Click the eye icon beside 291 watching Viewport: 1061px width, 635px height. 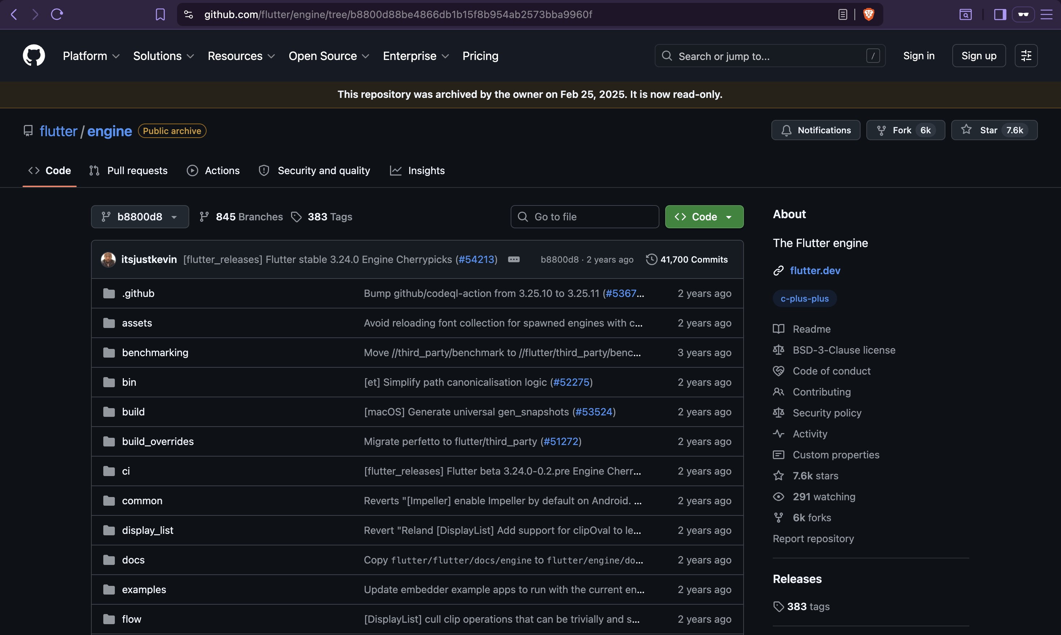(x=778, y=497)
